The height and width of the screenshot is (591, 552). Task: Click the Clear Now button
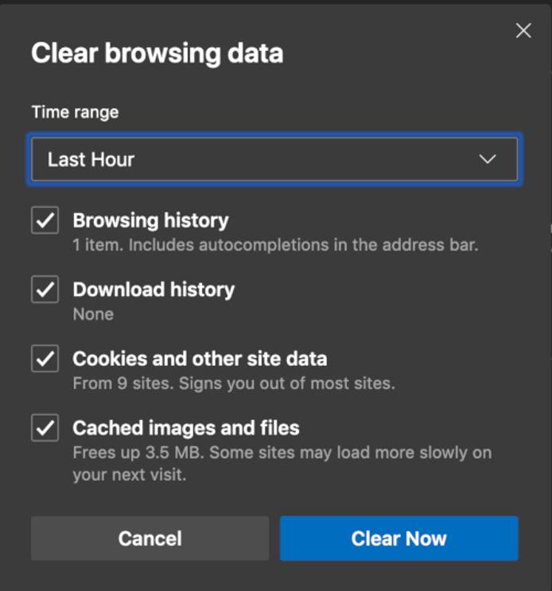coord(398,539)
